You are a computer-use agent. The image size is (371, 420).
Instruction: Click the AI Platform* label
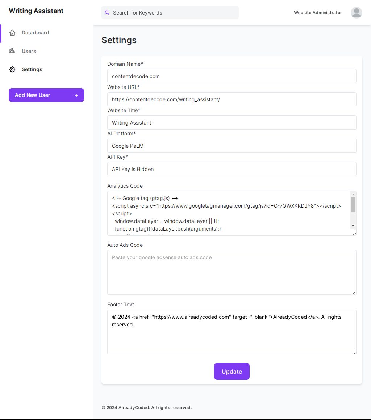click(121, 134)
